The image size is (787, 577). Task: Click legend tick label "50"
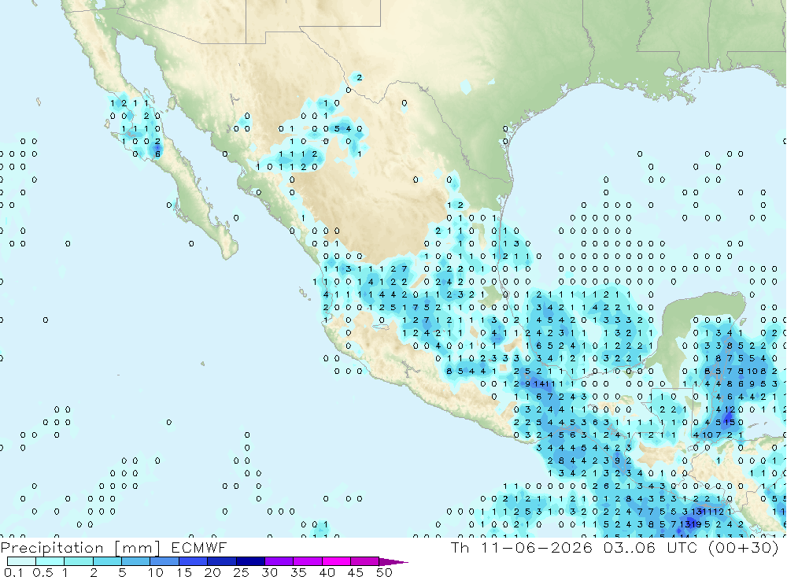click(x=384, y=572)
